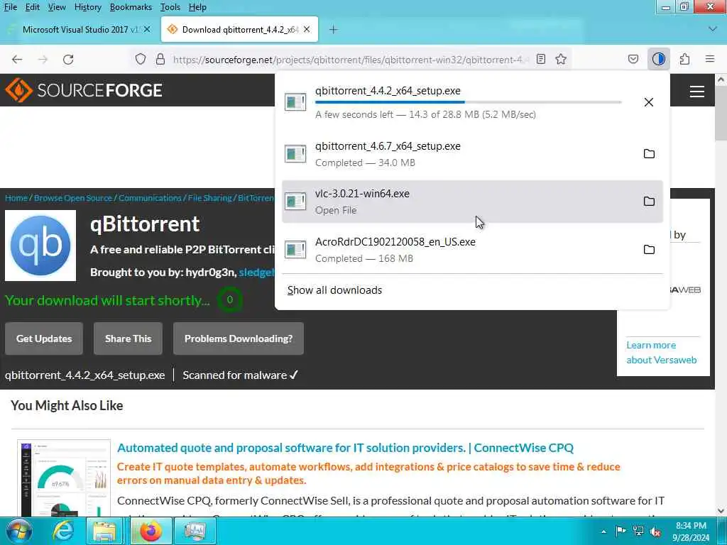Click the AcroRdrDC file type icon
The height and width of the screenshot is (545, 727).
(295, 249)
